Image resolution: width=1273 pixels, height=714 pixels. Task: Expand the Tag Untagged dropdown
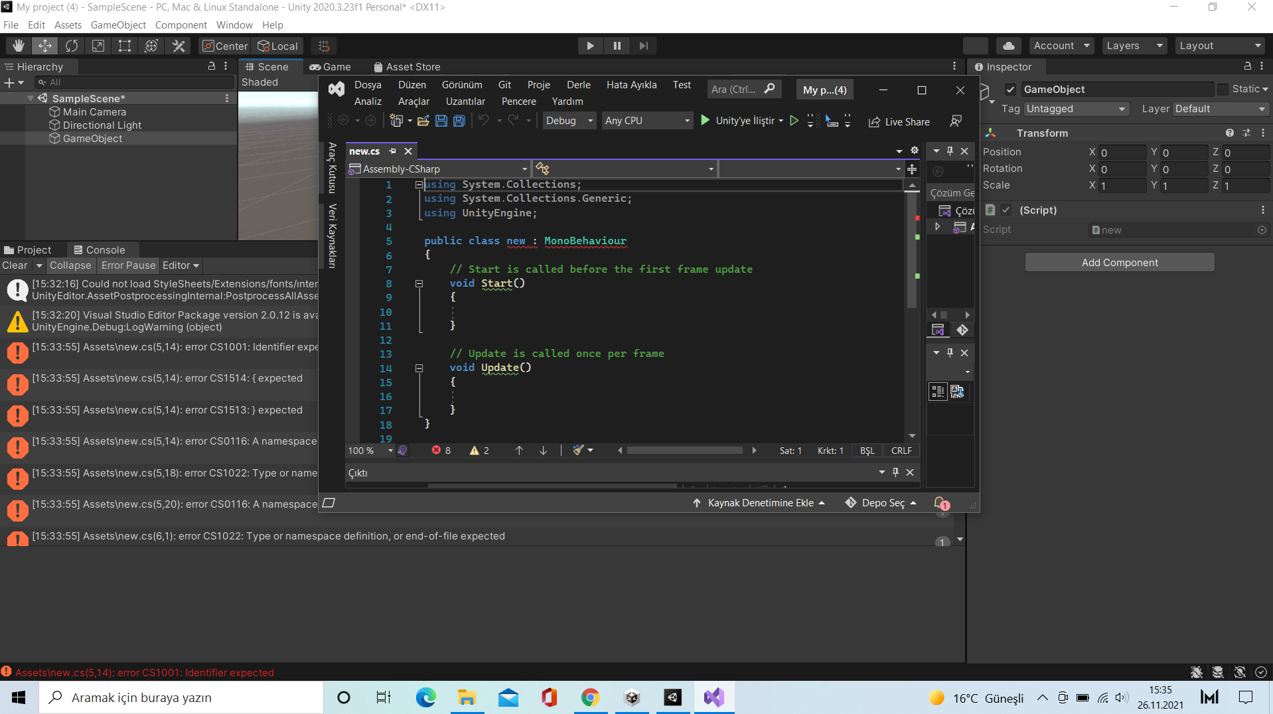pyautogui.click(x=1075, y=109)
